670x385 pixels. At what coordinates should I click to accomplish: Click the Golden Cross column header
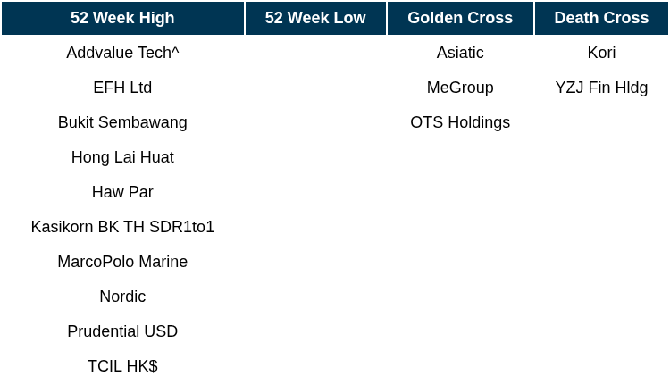pyautogui.click(x=460, y=18)
